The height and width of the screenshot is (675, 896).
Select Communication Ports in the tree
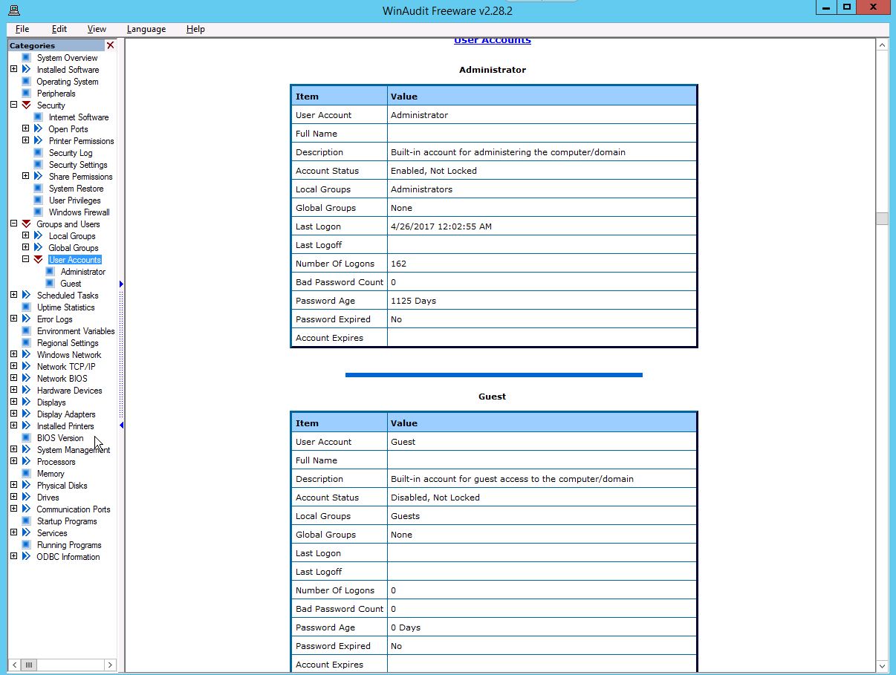pos(74,509)
